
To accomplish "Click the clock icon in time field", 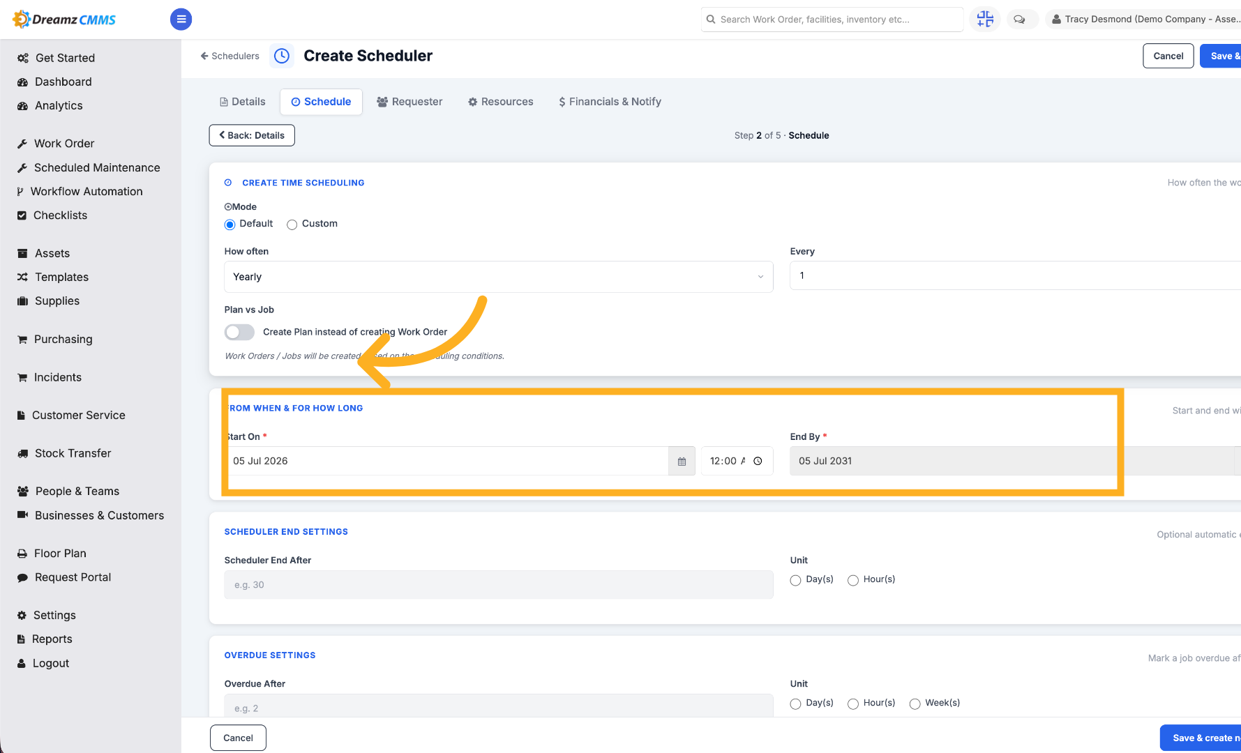I will pyautogui.click(x=758, y=461).
